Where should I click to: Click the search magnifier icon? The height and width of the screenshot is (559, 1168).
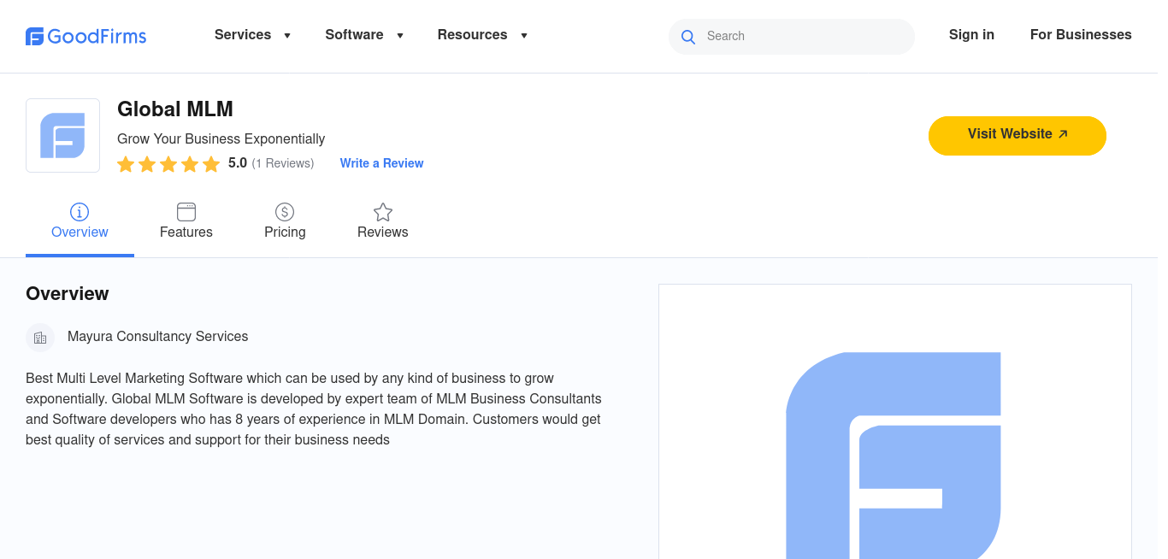687,37
